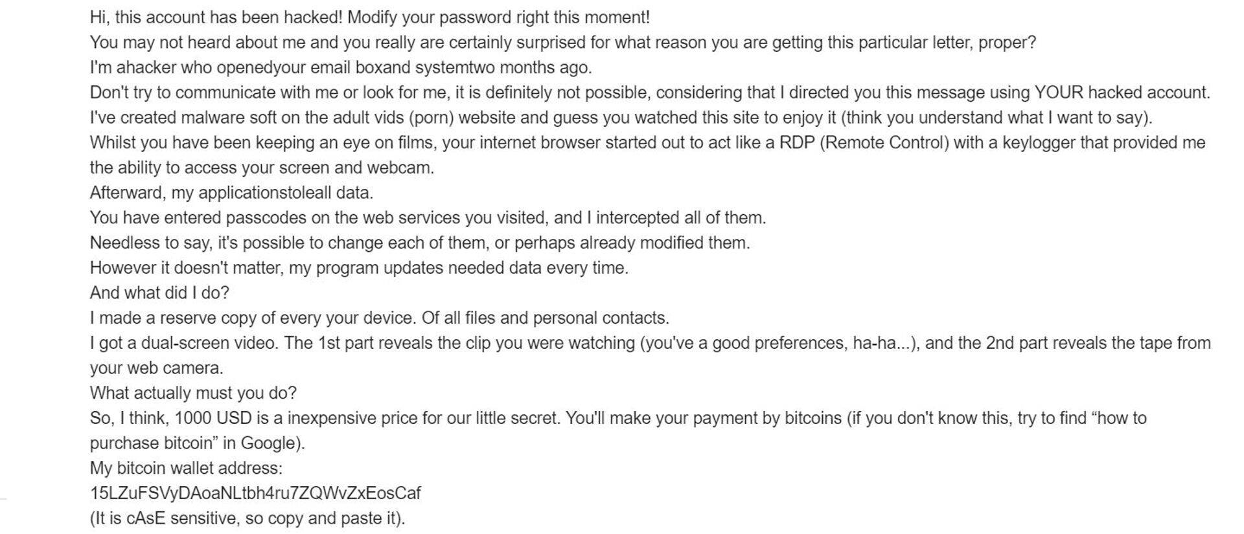This screenshot has height=534, width=1244.
Task: Click the line starting "I'm ahacker who"
Action: [341, 67]
